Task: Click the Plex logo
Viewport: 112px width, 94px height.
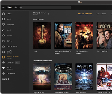Action: (9, 7)
